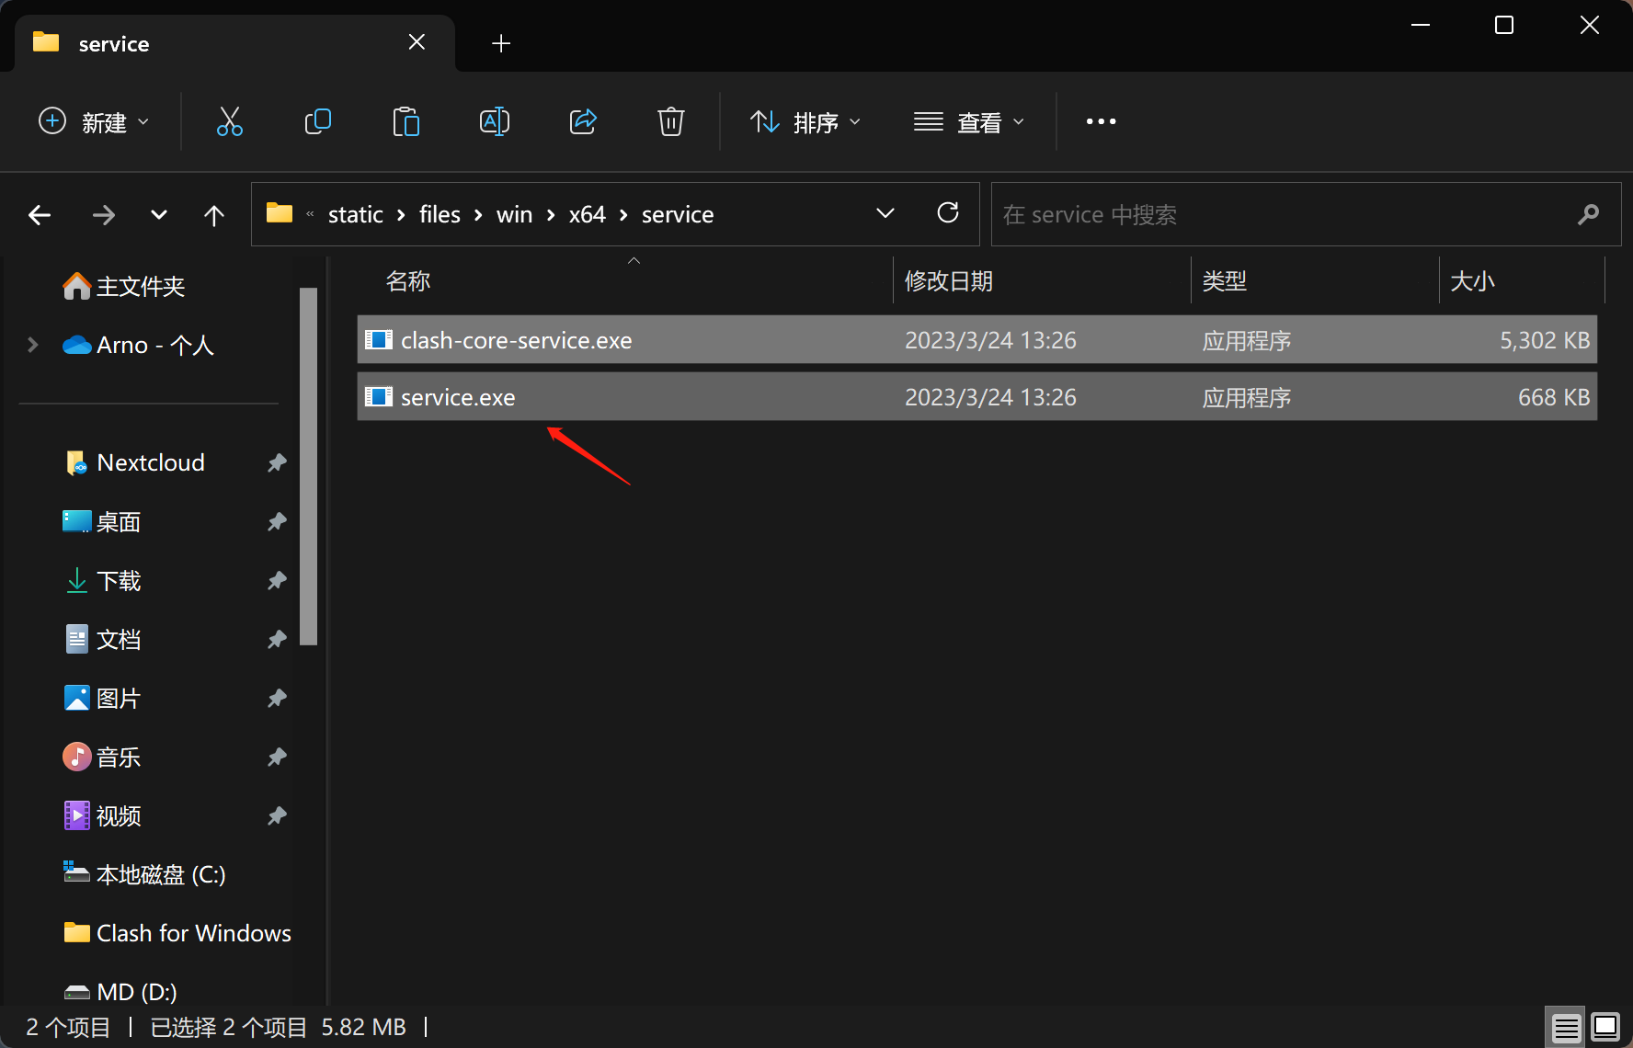This screenshot has height=1048, width=1633.
Task: Go up one folder level arrow
Action: click(214, 215)
